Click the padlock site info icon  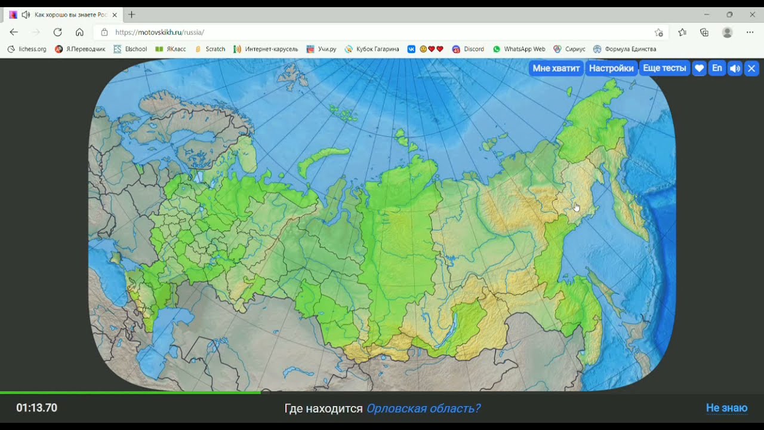pos(104,32)
